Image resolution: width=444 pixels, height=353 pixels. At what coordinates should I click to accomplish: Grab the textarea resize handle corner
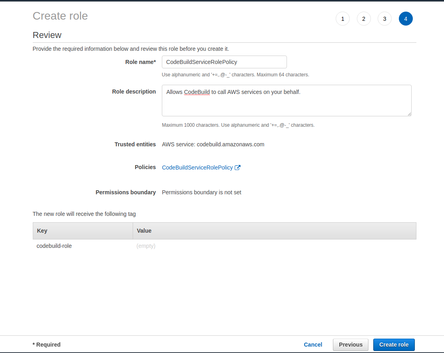point(409,114)
